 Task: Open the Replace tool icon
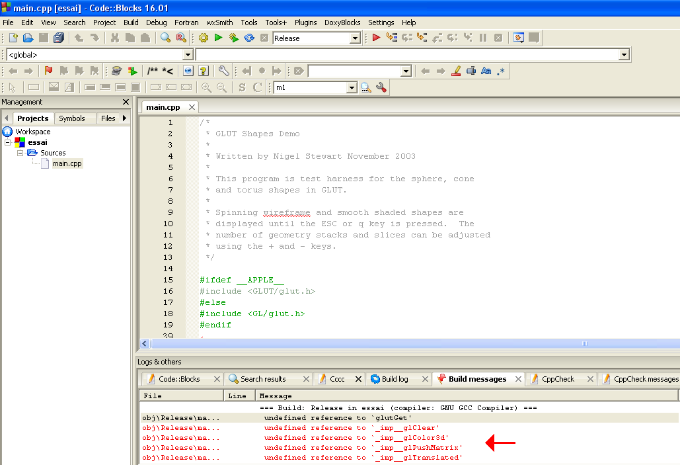point(181,38)
